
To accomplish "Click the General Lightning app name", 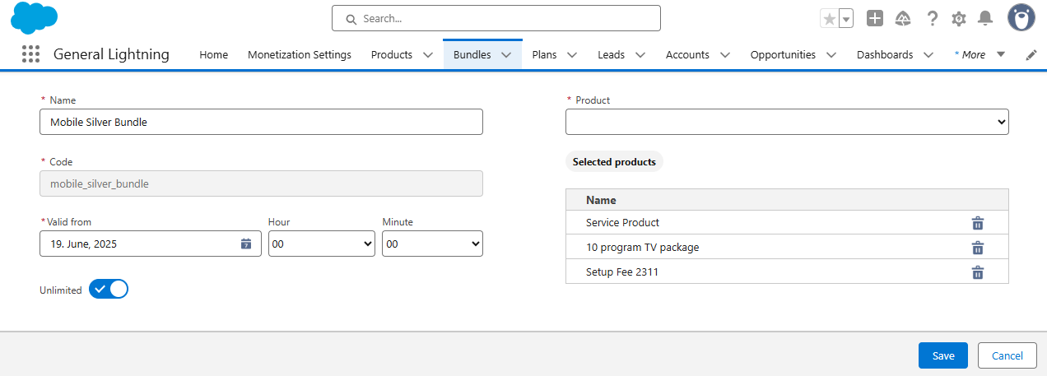I will point(111,54).
